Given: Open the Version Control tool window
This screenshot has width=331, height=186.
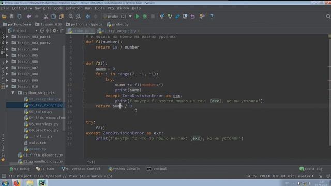Looking at the screenshot, I should (x=81, y=169).
